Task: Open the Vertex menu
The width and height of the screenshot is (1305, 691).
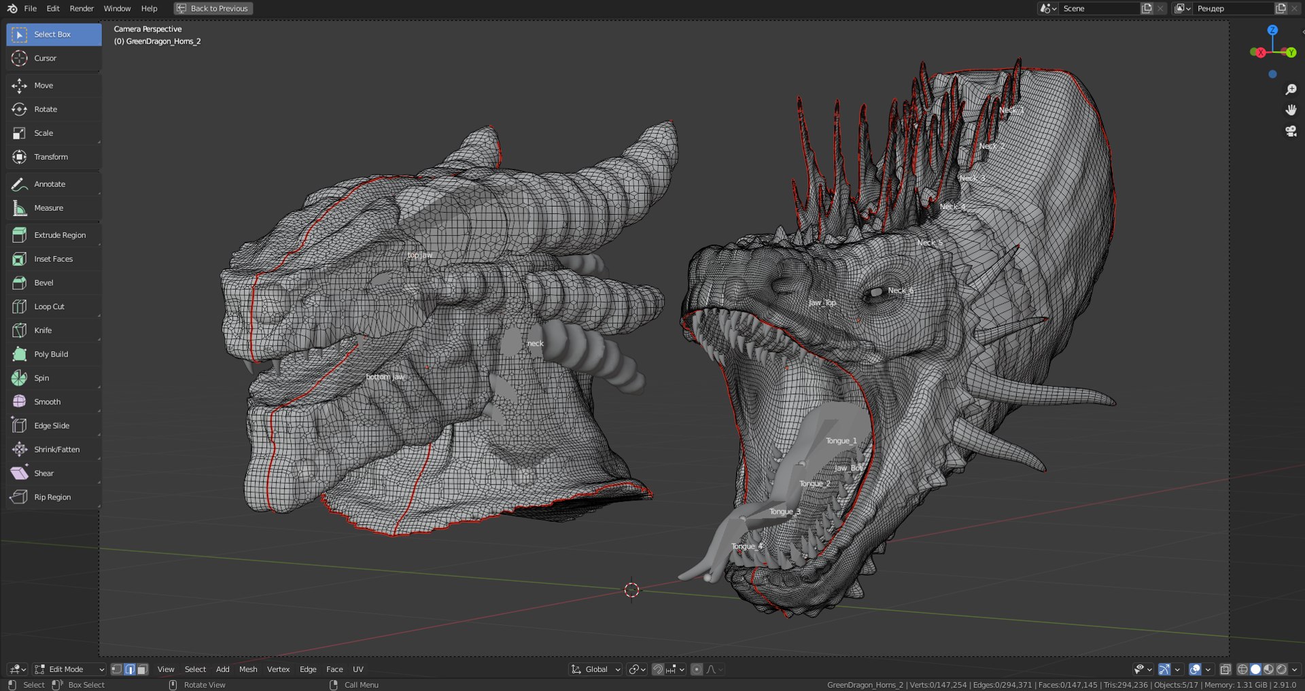Action: 278,669
